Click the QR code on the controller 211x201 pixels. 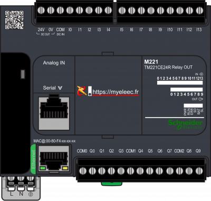pyautogui.click(x=14, y=20)
